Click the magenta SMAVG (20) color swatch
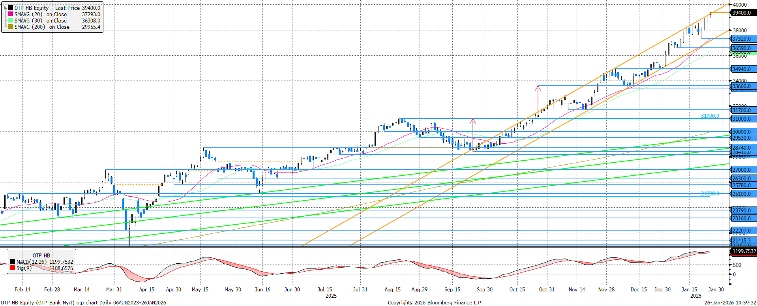Screen dimensions: 757x306 [x=11, y=14]
